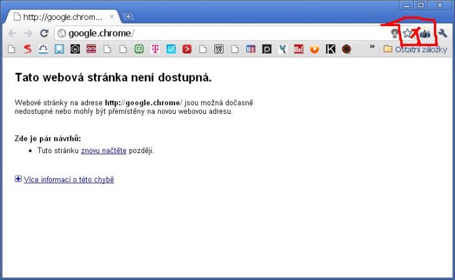The width and height of the screenshot is (455, 280).
Task: Open the black hexagon bookmark
Action: (x=75, y=49)
